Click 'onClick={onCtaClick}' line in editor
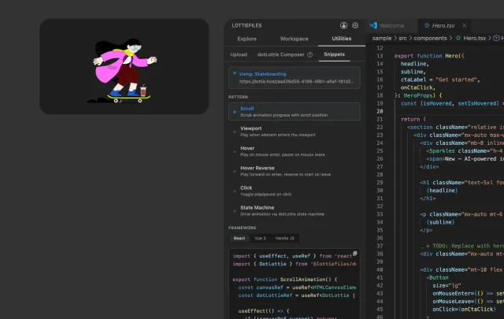The image size is (504, 319). [x=464, y=310]
